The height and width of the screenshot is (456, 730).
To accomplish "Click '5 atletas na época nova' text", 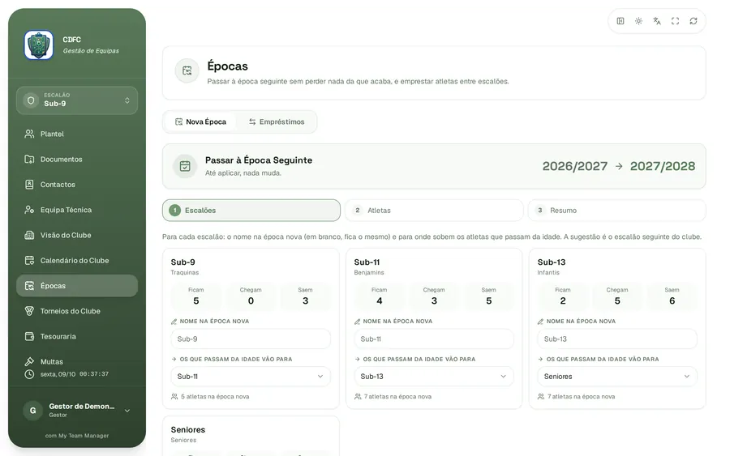I will coord(215,397).
